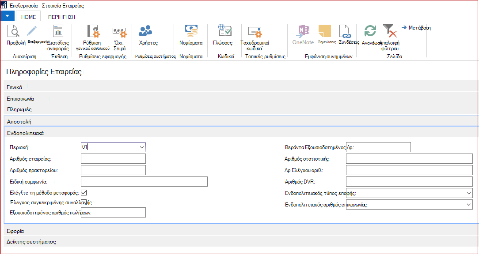The height and width of the screenshot is (255, 479).
Task: Toggle Έλεγχος συγκεκριμένης συναλλαγής checkbox
Action: point(84,202)
